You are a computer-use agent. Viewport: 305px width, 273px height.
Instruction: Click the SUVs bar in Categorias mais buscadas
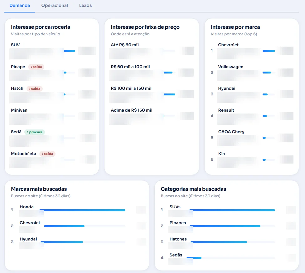tap(232, 210)
